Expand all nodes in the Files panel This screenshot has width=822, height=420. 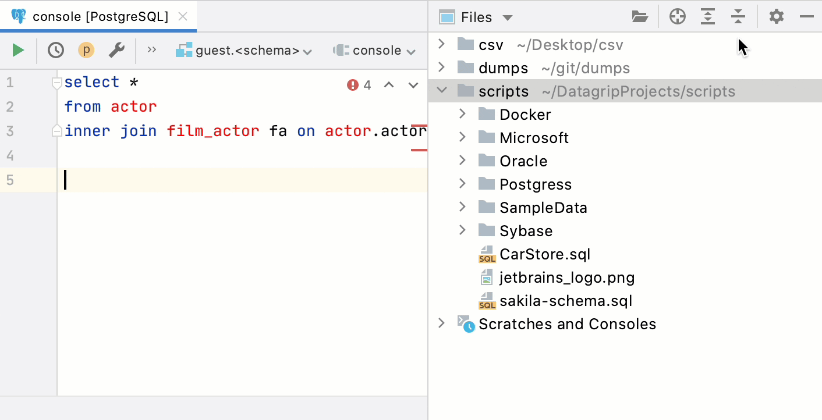click(x=708, y=16)
